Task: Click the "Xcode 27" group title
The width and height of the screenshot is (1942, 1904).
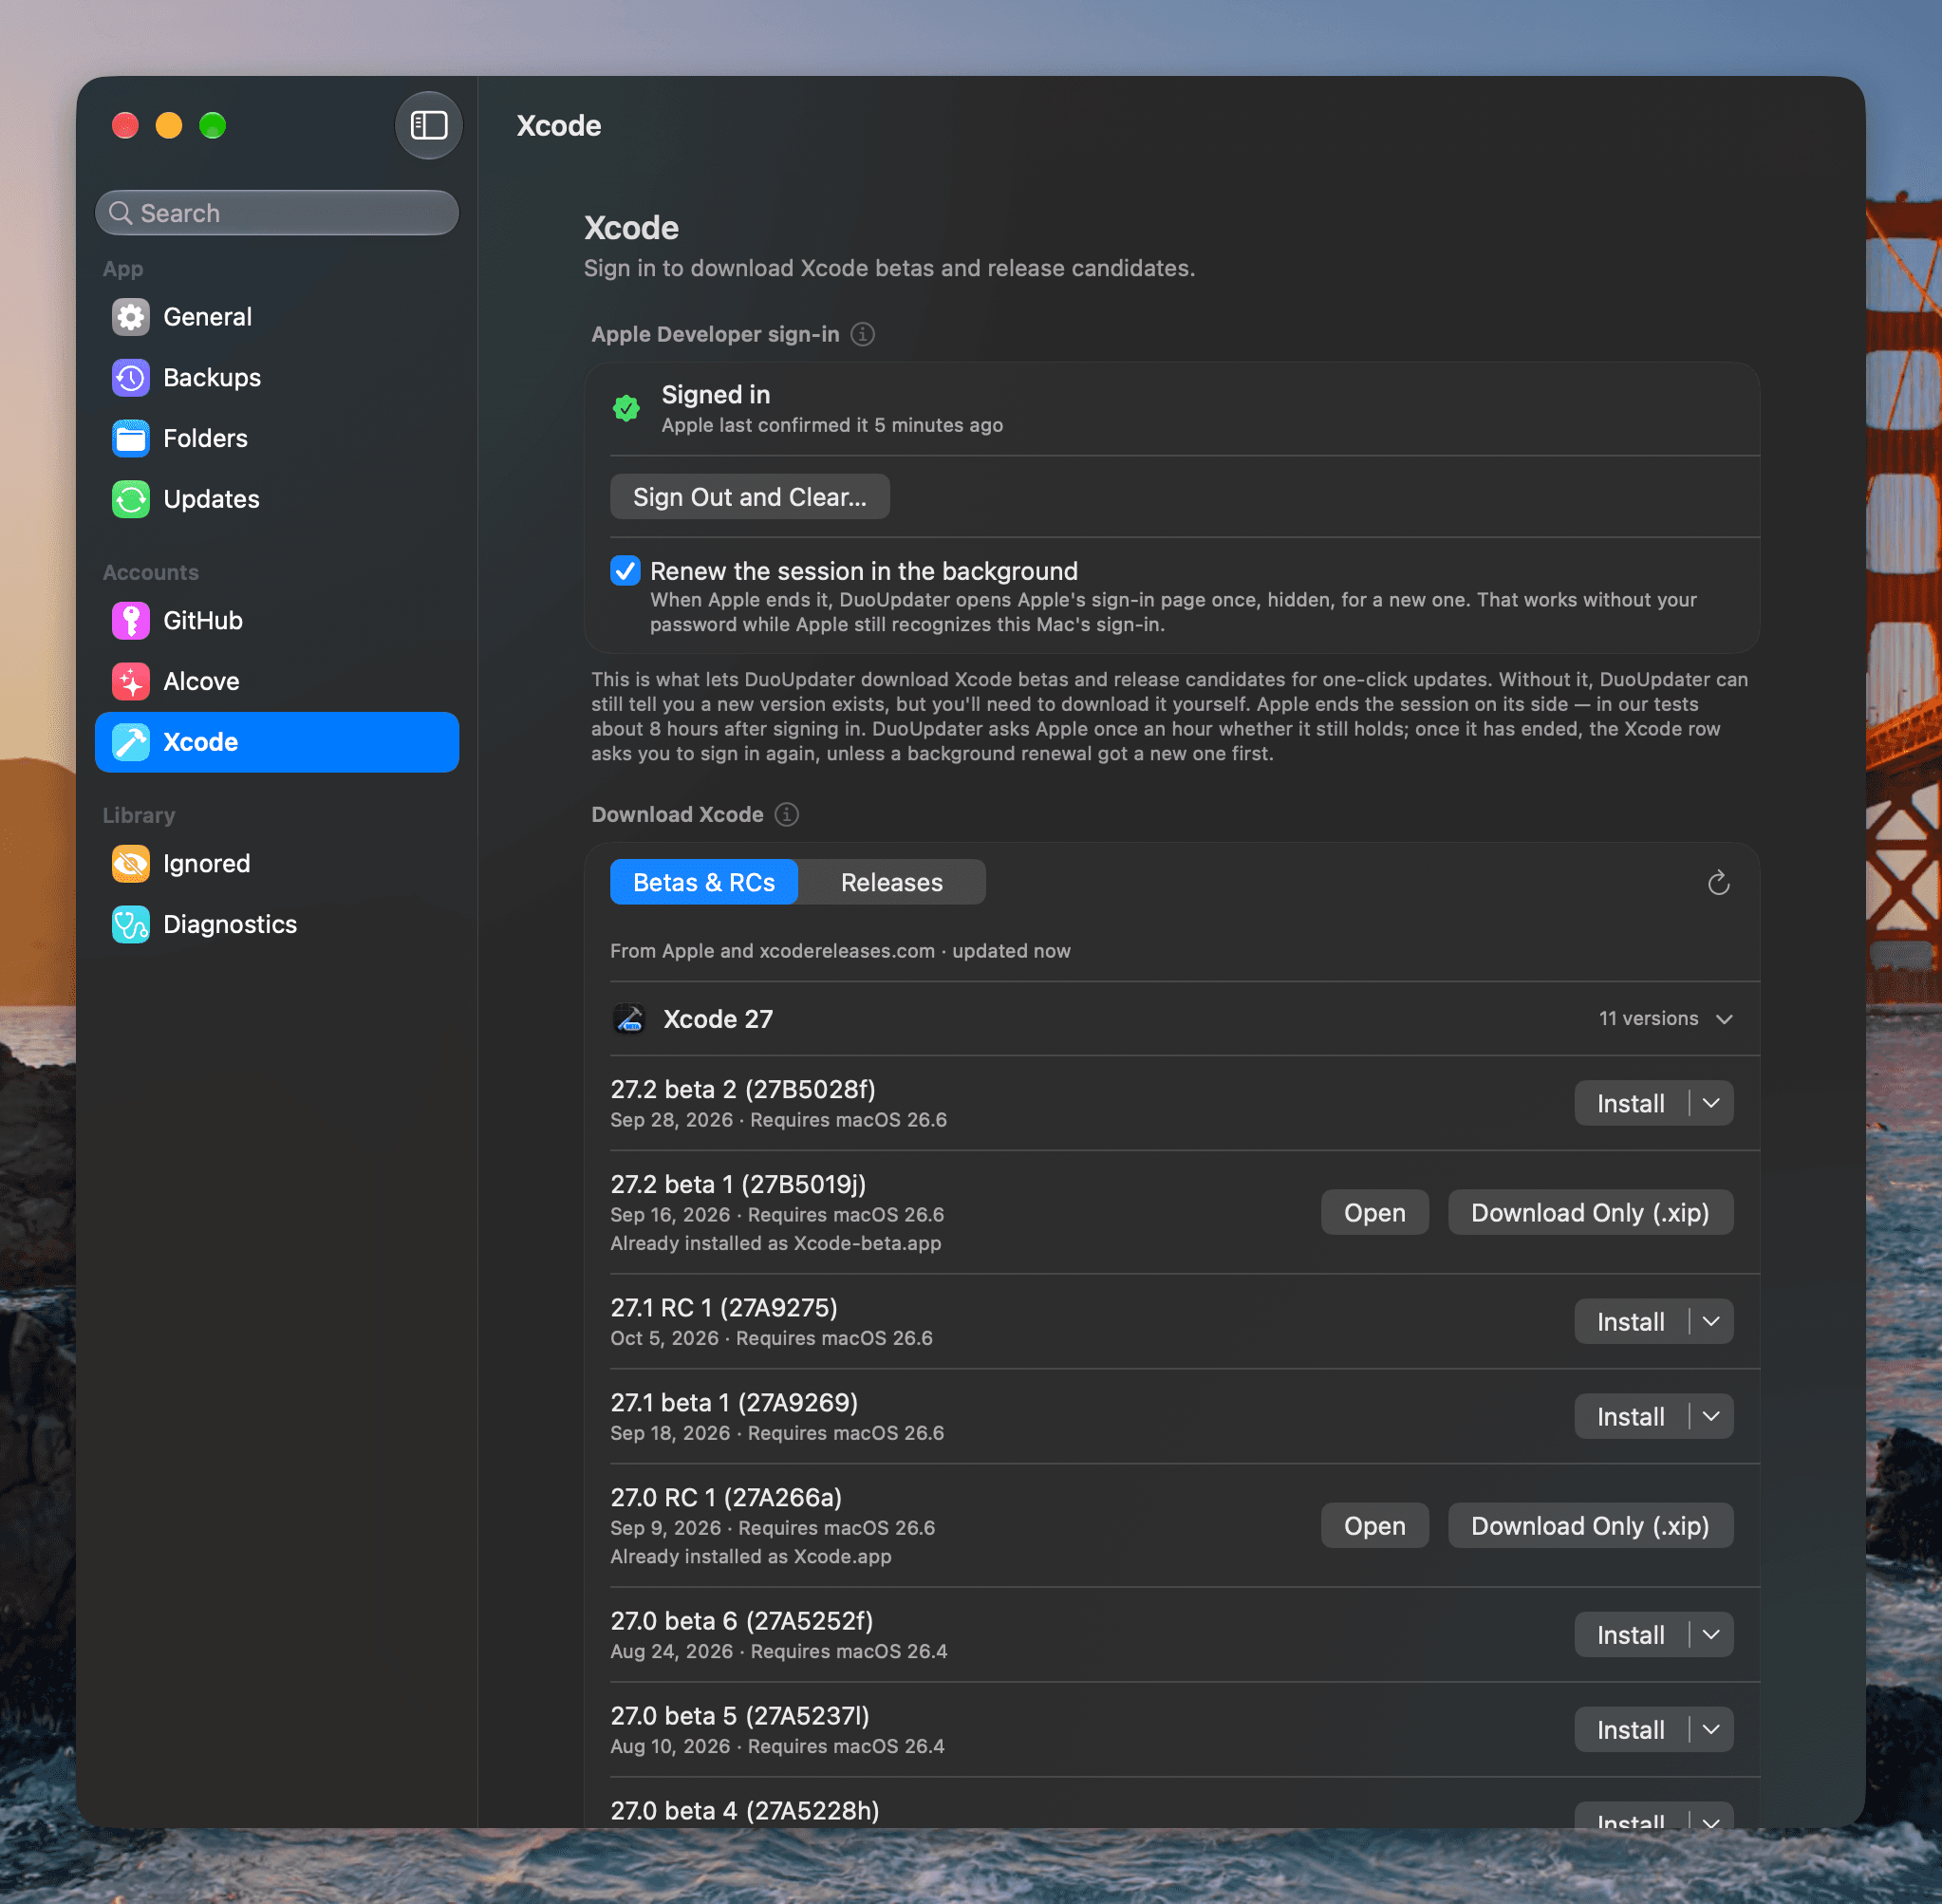Action: tap(718, 1019)
